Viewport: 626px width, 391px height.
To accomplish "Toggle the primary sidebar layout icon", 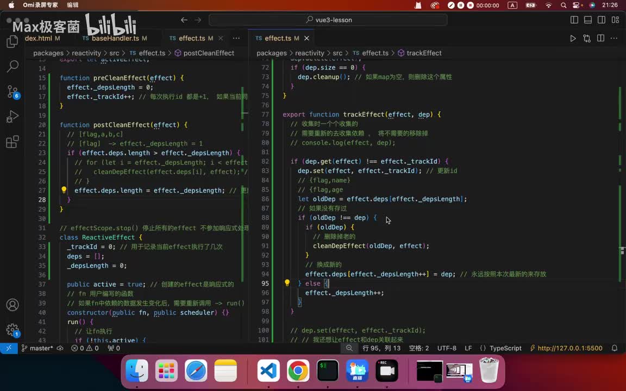I will click(x=574, y=20).
